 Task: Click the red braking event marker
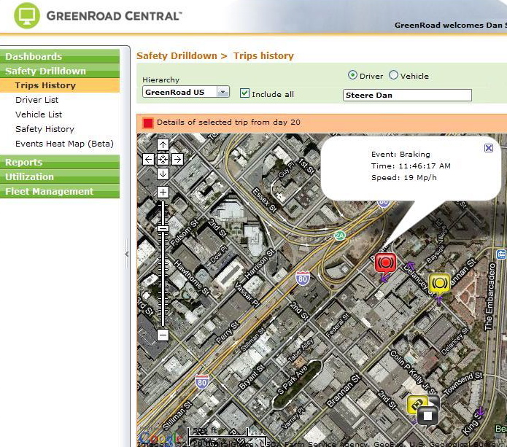click(x=385, y=263)
